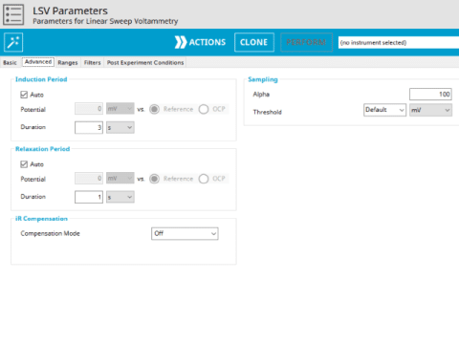Click the Actions double-chevron icon
Screen dimensions: 459x344
click(181, 42)
